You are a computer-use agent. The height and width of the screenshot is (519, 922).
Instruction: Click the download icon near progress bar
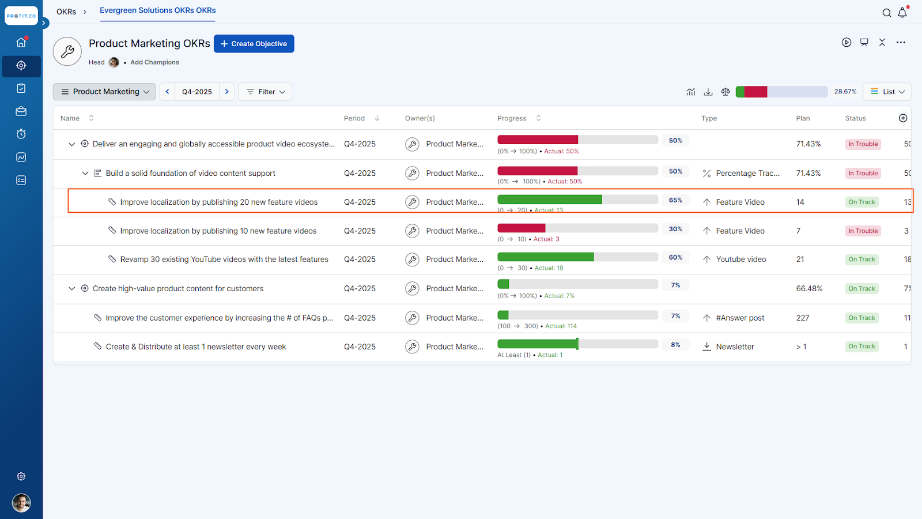click(x=708, y=92)
